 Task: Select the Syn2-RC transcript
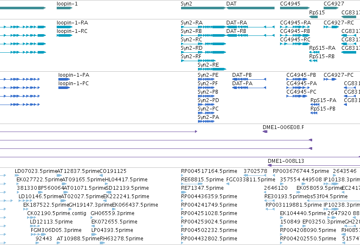pos(203,44)
